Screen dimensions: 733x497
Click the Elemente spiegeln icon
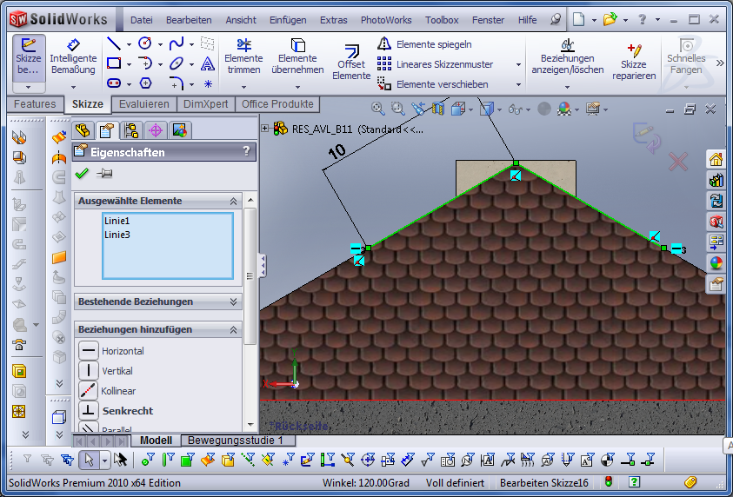[x=384, y=43]
